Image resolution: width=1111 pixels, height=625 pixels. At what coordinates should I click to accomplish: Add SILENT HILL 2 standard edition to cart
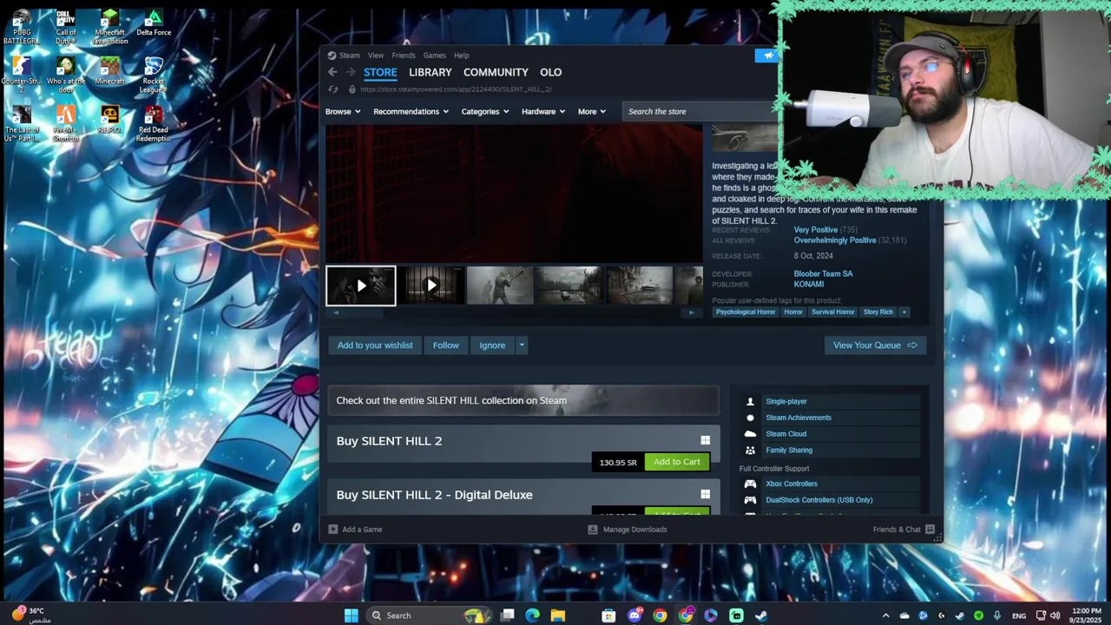tap(677, 462)
